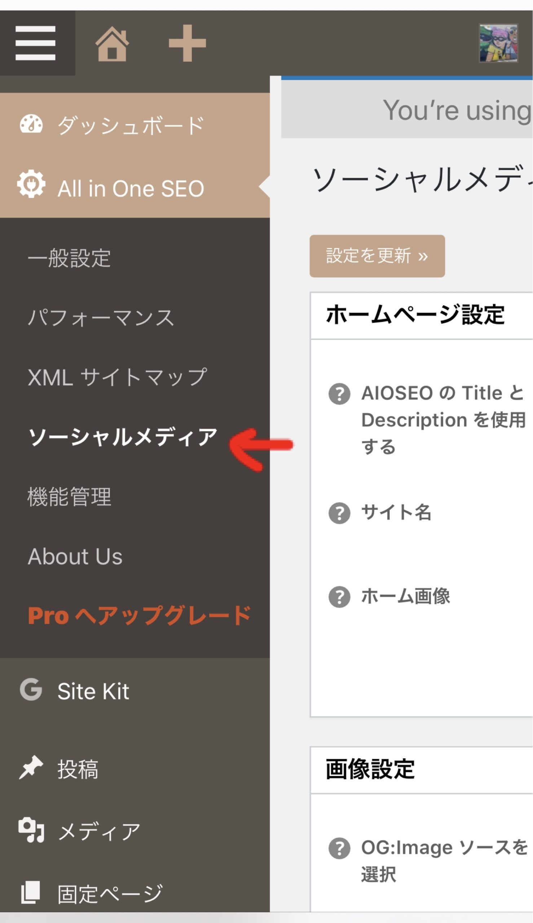Image resolution: width=533 pixels, height=923 pixels.
Task: Open the About Us submenu item
Action: [x=75, y=556]
